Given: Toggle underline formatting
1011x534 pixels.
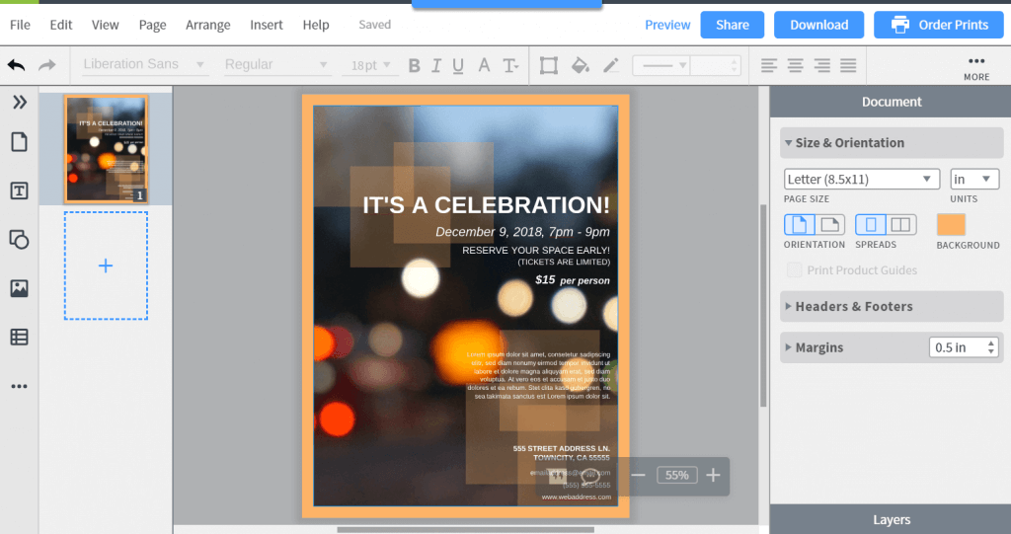Looking at the screenshot, I should pyautogui.click(x=458, y=65).
